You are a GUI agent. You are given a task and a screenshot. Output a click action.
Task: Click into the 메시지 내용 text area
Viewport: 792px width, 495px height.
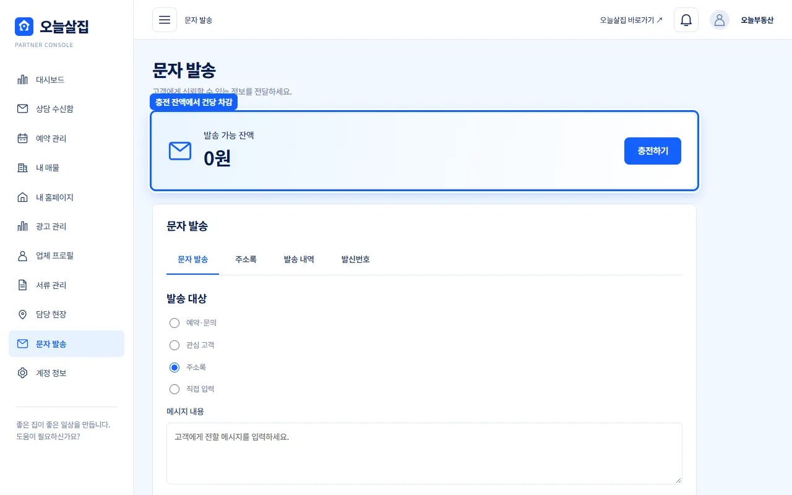coord(424,454)
